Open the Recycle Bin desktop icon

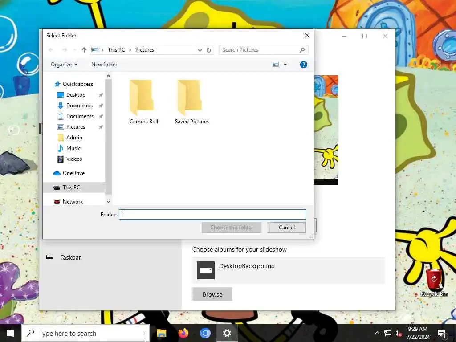[x=434, y=283]
